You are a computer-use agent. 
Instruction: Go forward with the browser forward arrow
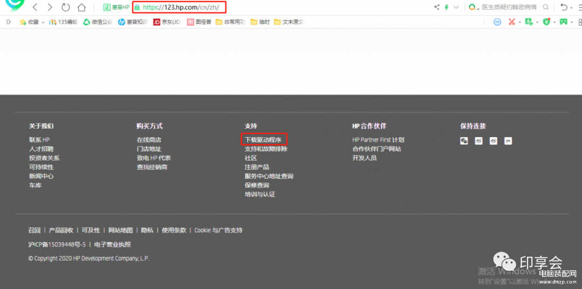tap(50, 7)
